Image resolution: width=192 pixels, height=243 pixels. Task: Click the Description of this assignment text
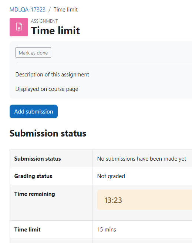[52, 75]
